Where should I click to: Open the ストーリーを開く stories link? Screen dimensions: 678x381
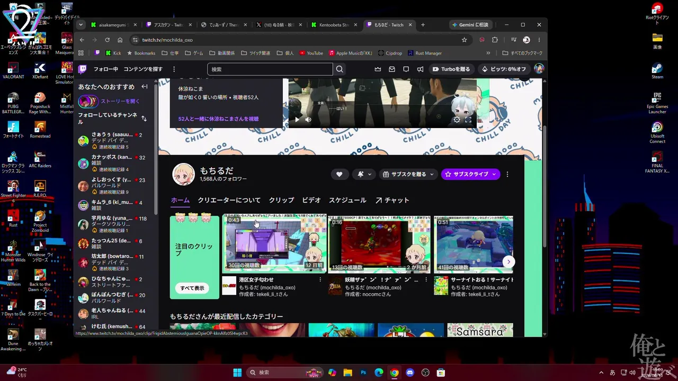120,102
